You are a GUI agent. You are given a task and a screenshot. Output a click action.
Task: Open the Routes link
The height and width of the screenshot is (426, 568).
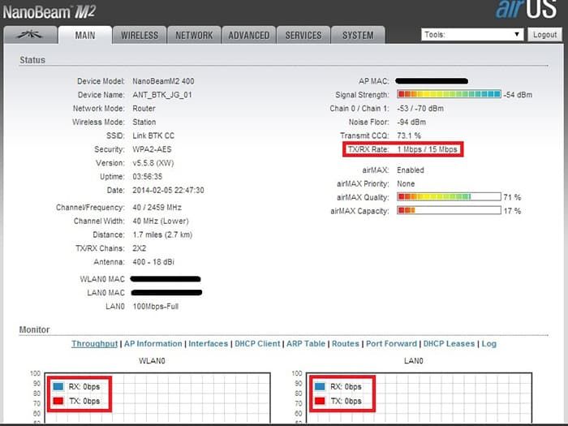coord(346,344)
